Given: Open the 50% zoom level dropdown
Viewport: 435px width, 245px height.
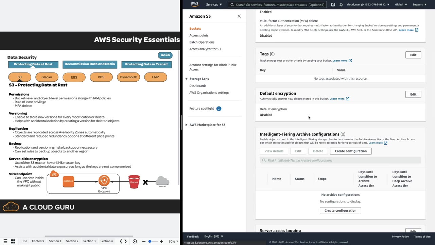Looking at the screenshot, I should tap(174, 241).
